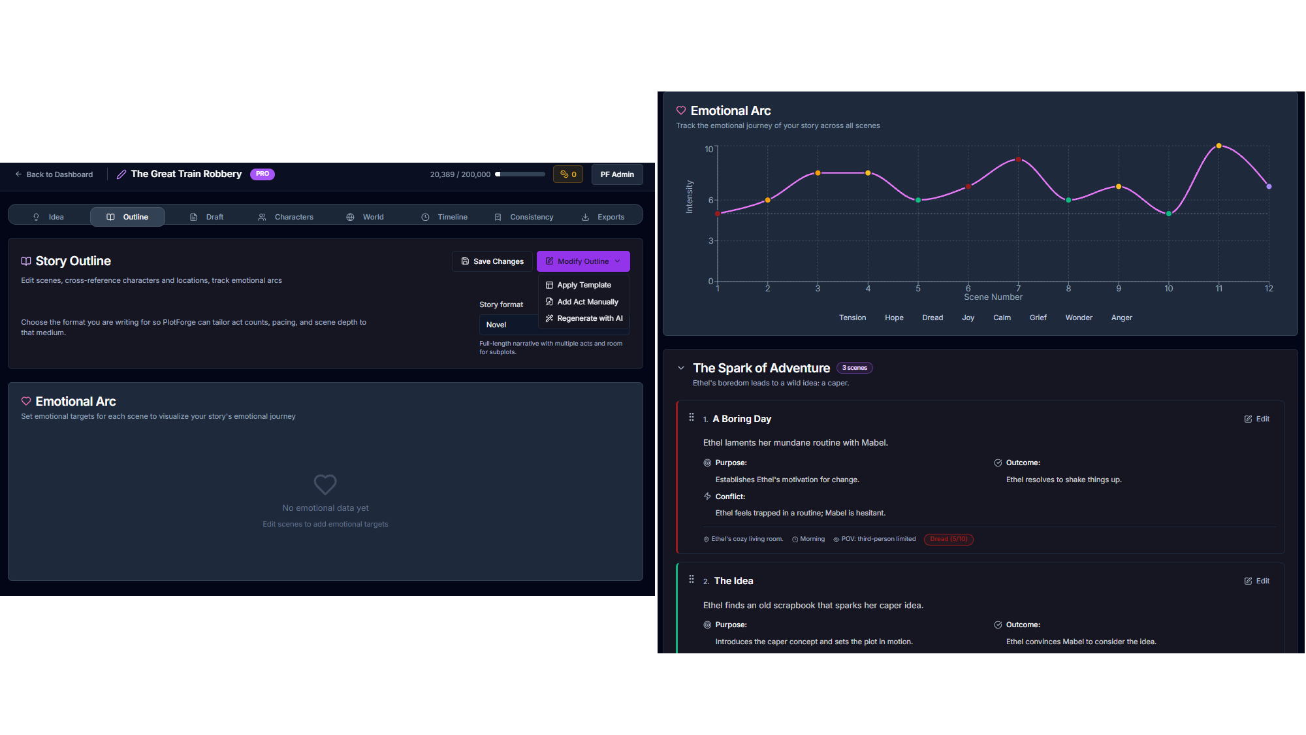Toggle the Dread series in the chart legend
This screenshot has width=1306, height=735.
click(x=932, y=318)
